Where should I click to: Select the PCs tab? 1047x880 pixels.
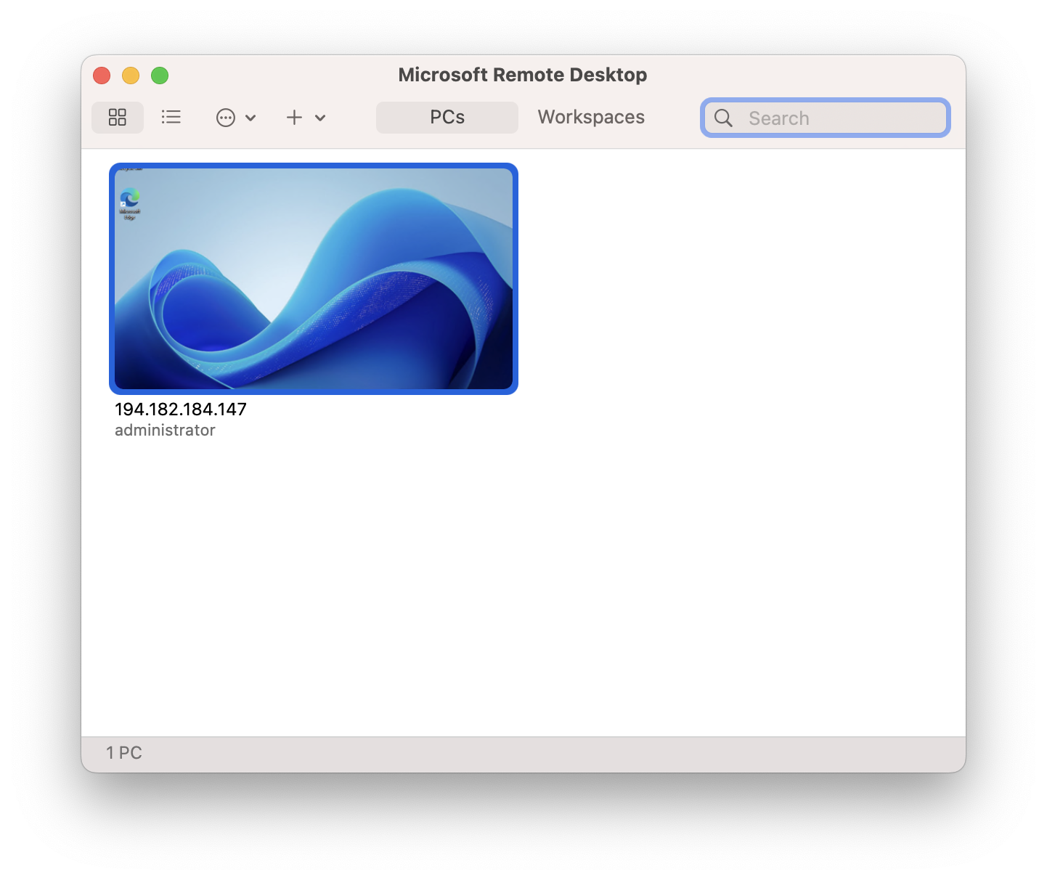coord(447,118)
